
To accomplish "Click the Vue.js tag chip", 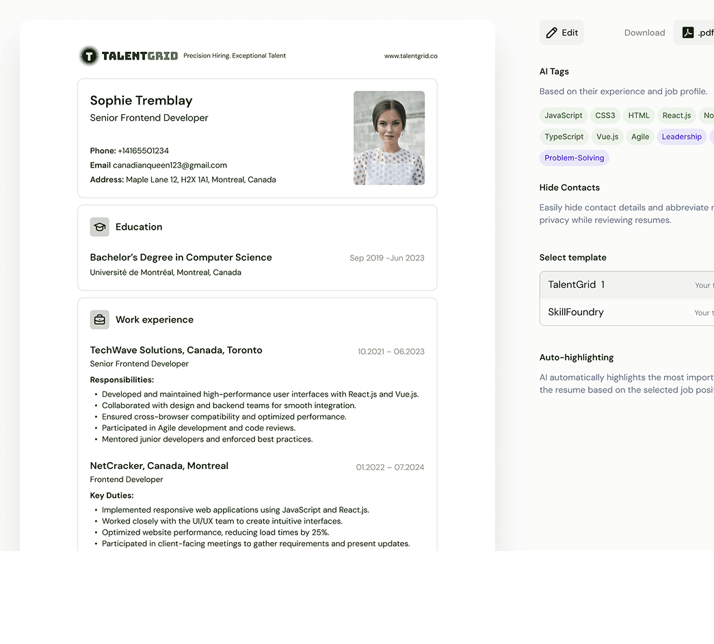I will (x=607, y=137).
